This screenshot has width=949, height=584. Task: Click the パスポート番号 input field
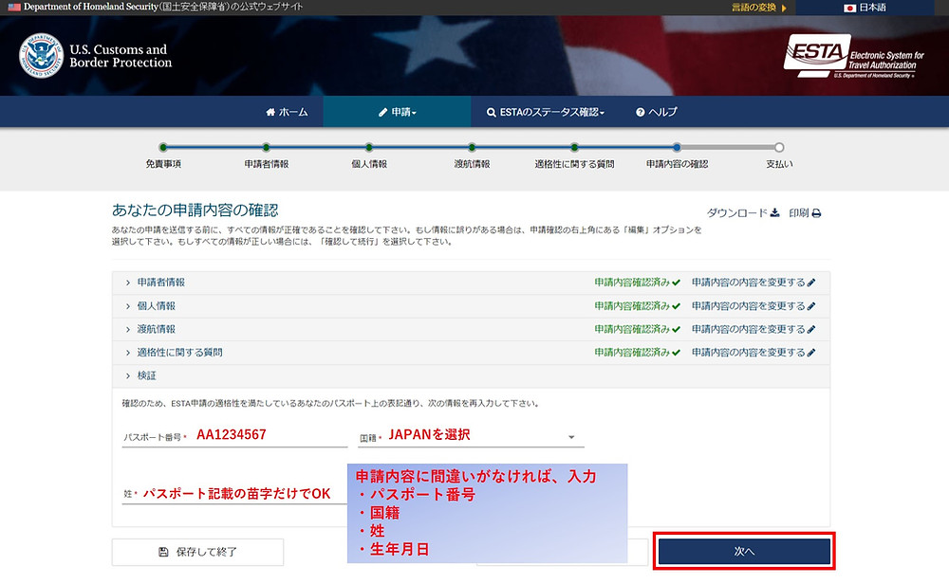click(x=234, y=436)
